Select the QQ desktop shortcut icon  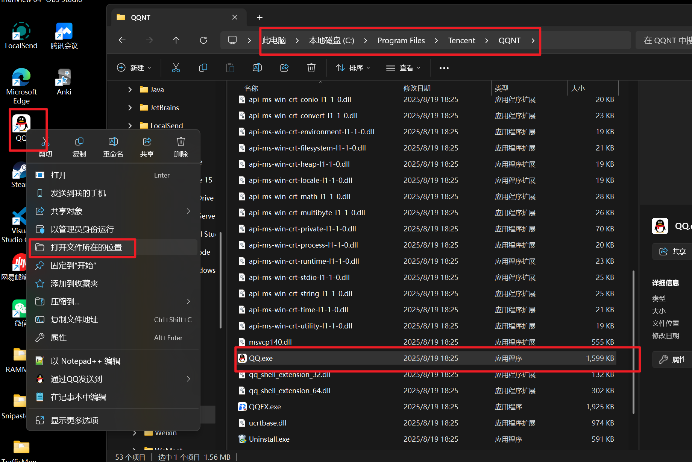(x=21, y=124)
